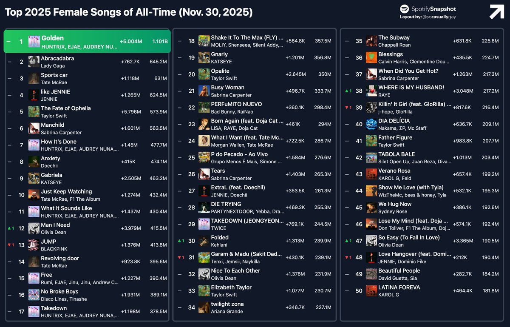
Task: Select the DIA DELÍCIA album art
Action: tap(371, 124)
